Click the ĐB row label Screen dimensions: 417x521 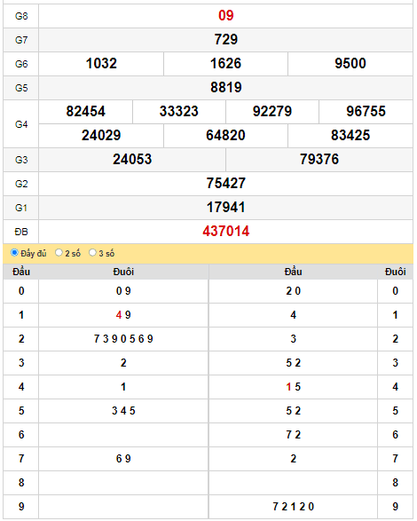(x=21, y=232)
